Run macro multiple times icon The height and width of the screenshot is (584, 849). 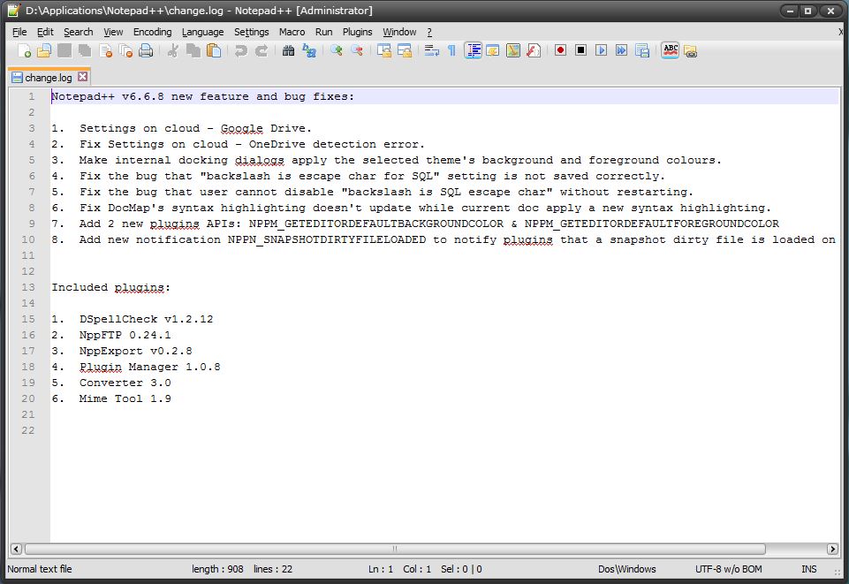click(x=622, y=50)
